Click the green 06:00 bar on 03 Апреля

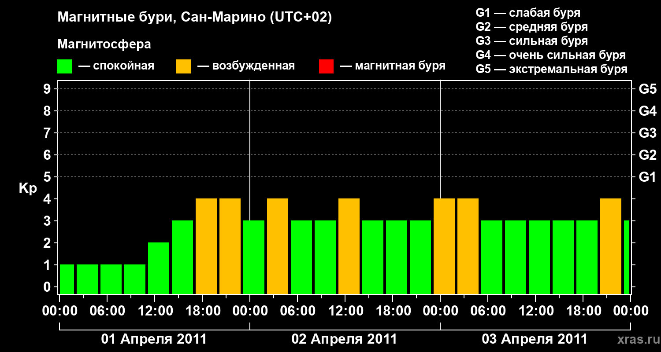click(x=492, y=257)
